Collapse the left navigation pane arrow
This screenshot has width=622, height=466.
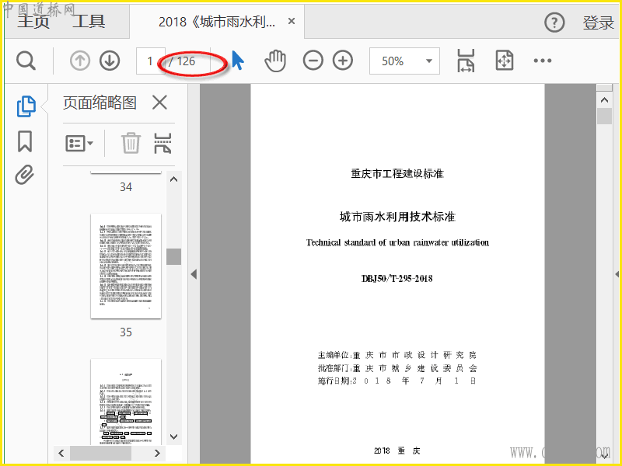tap(194, 274)
